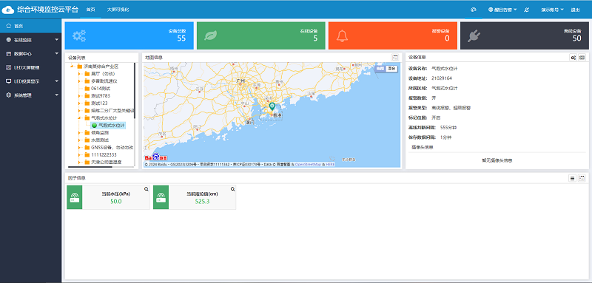Screen dimensions: 592x283
Task: Open device info settings gears icon
Action: 573,58
